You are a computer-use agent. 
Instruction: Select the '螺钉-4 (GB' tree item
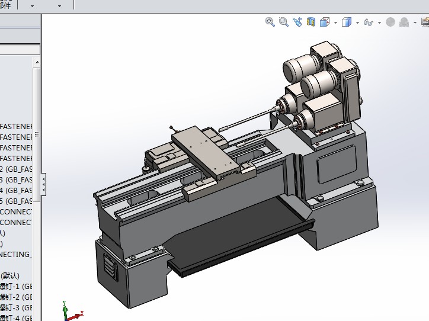click(16, 317)
